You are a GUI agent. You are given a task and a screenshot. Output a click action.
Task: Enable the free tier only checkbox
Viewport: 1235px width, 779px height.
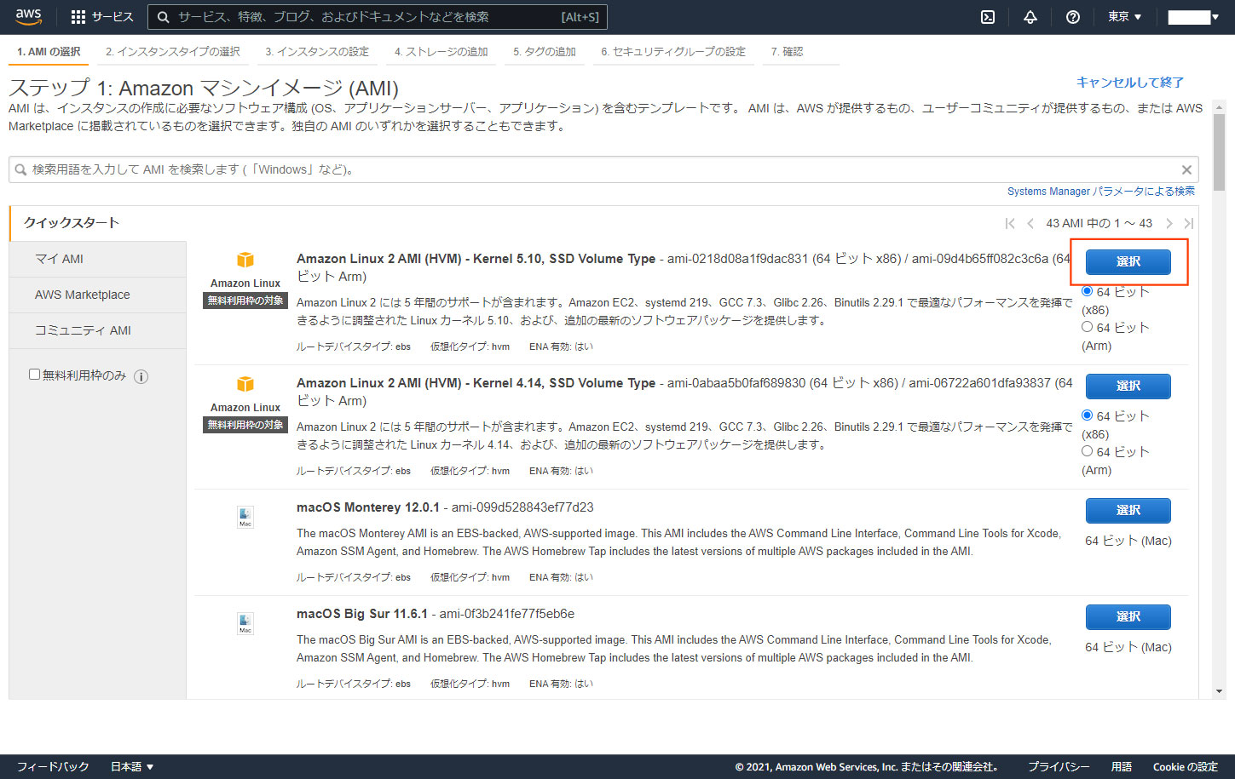tap(35, 374)
